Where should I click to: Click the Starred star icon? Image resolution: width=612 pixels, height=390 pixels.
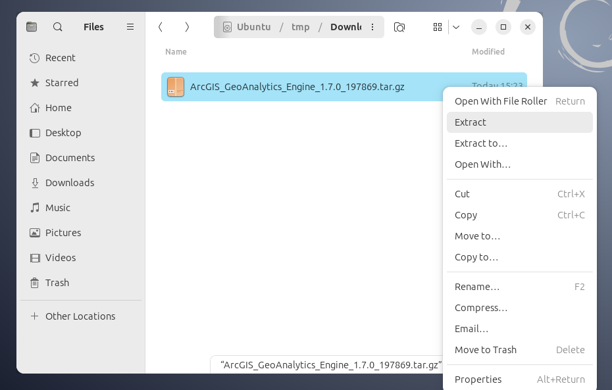pos(35,83)
